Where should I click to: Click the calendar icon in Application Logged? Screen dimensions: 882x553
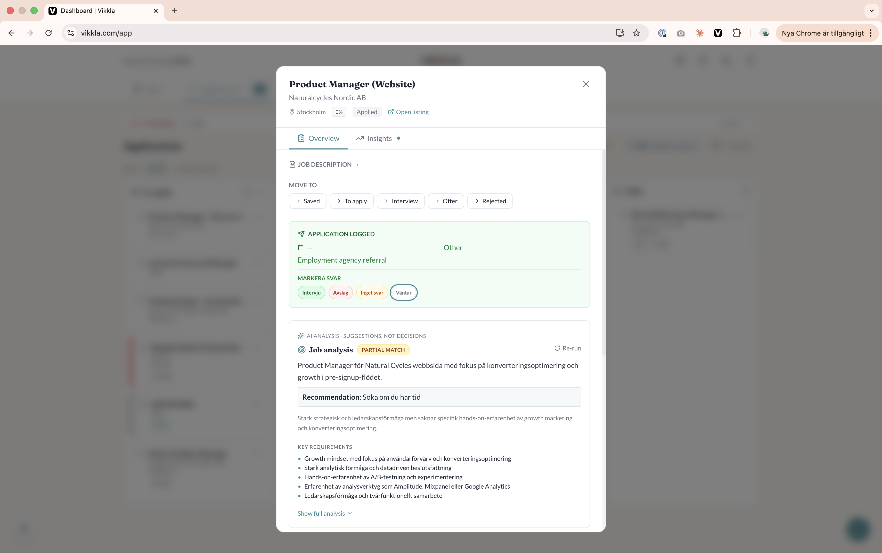coord(301,248)
